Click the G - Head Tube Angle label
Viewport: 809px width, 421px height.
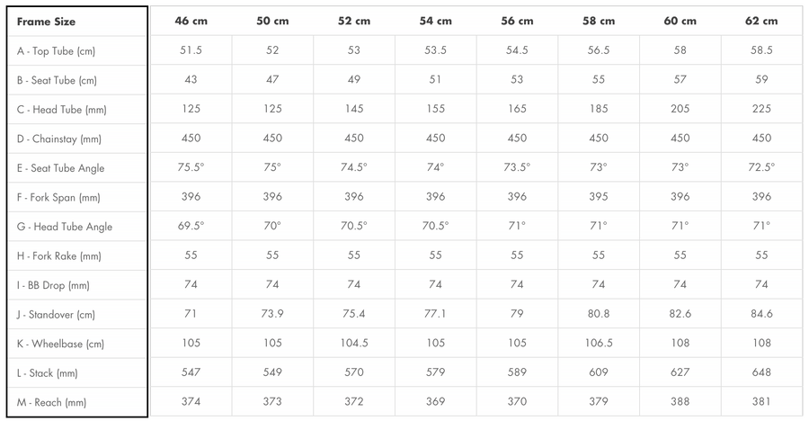click(65, 227)
